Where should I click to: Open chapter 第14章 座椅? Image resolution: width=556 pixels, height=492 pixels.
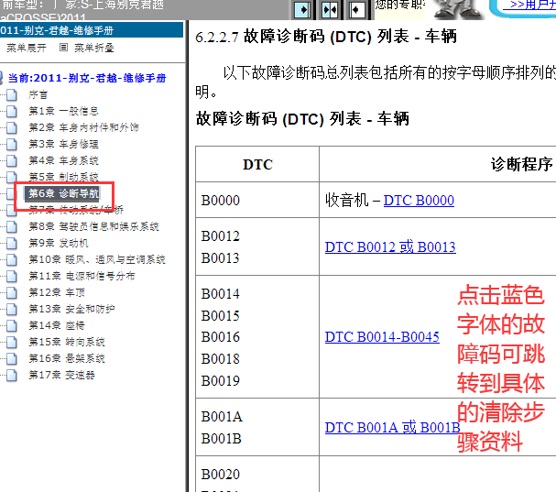pyautogui.click(x=57, y=325)
